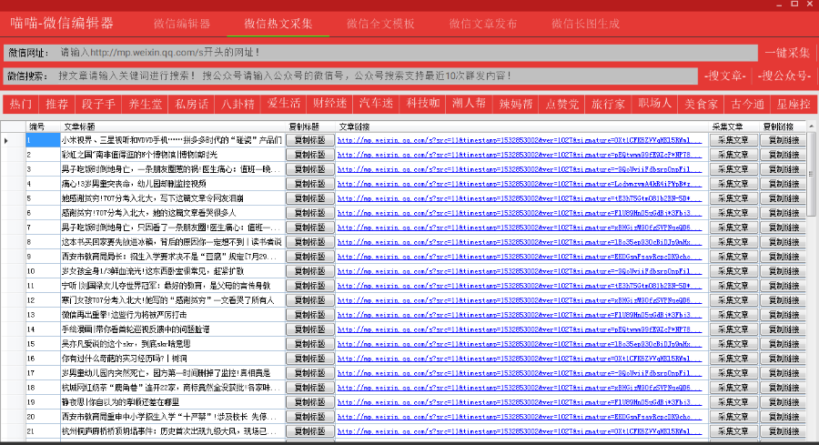Click 采集文章 in row 15
819x445 pixels.
pyautogui.click(x=733, y=344)
